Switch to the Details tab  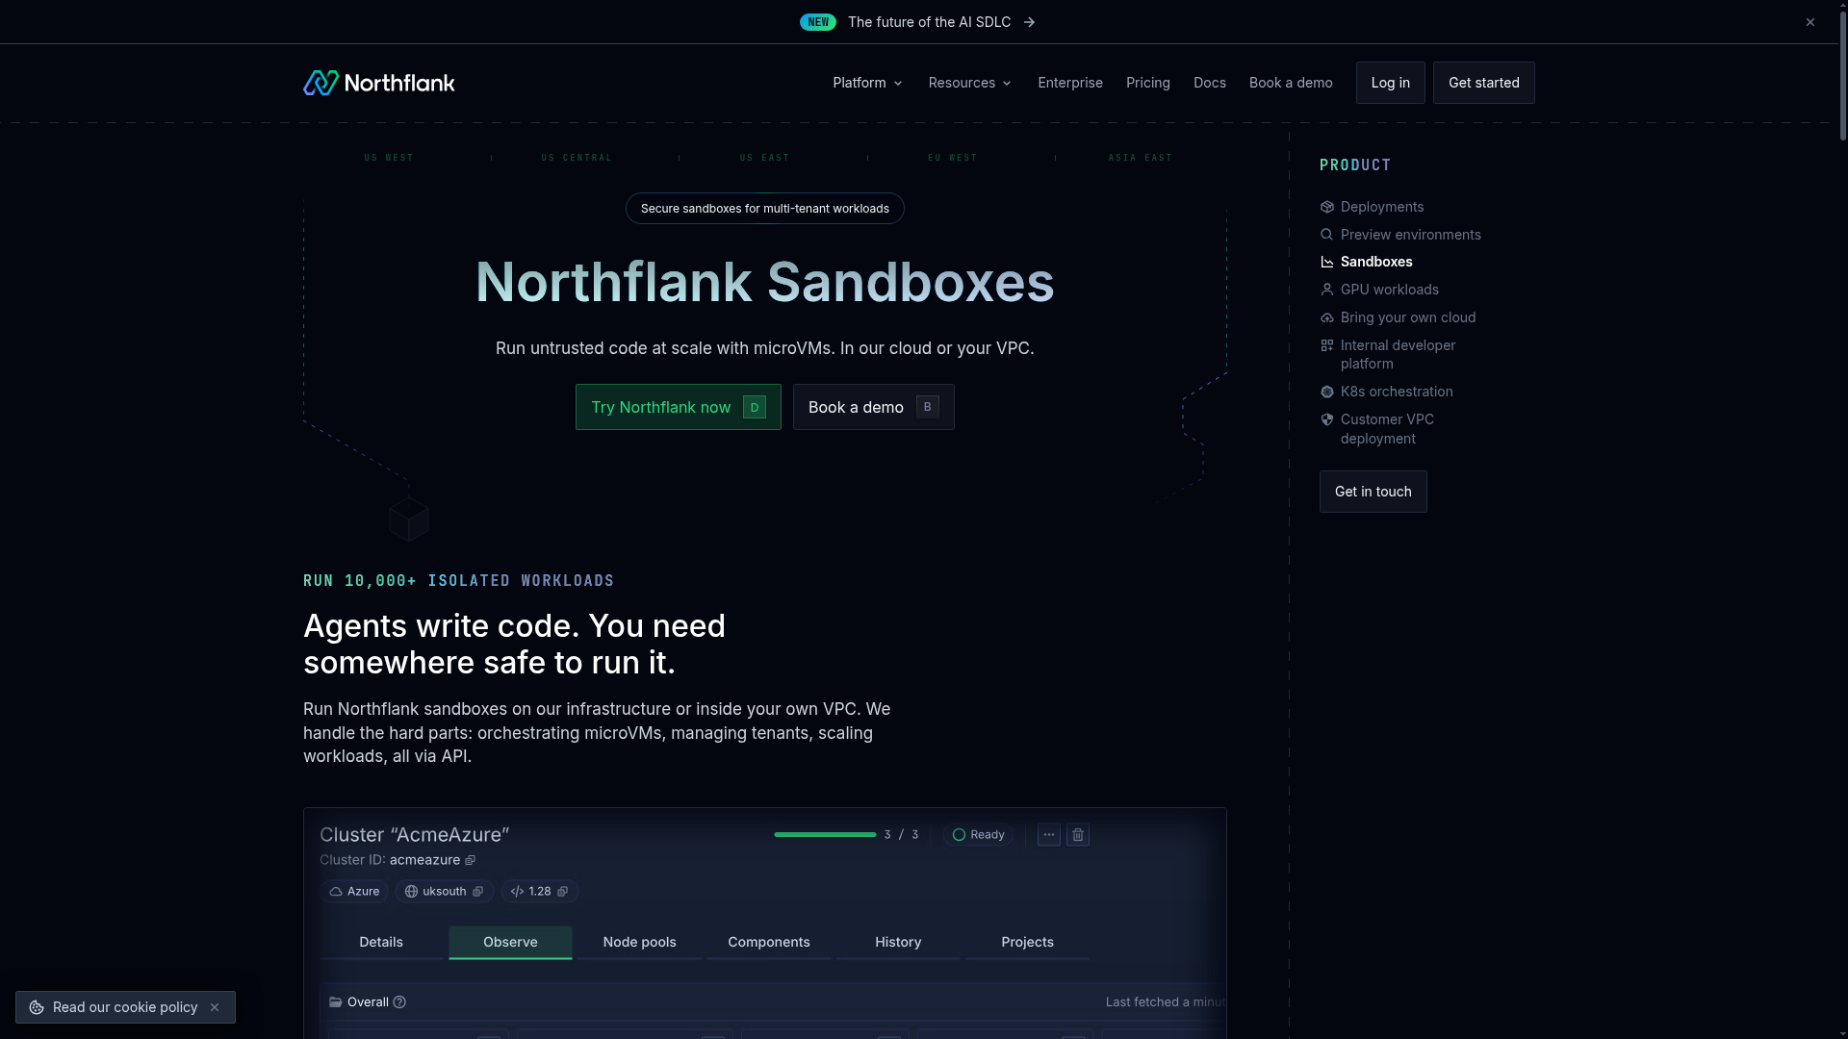381,943
